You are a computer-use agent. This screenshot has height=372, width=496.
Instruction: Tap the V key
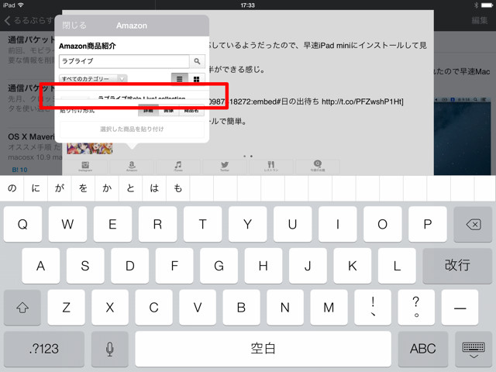click(x=198, y=308)
